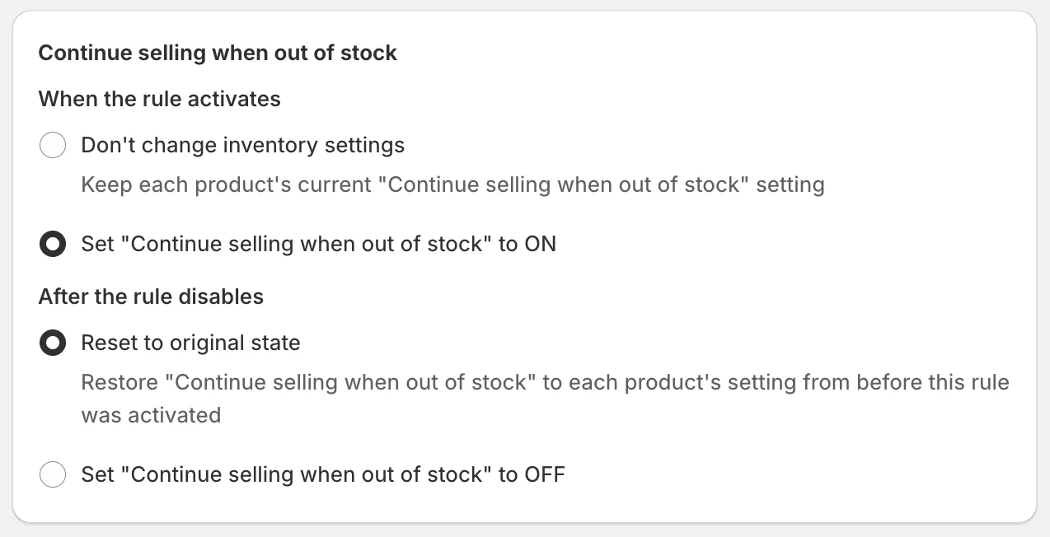
Task: Click the word "ON" in the second option
Action: point(540,245)
